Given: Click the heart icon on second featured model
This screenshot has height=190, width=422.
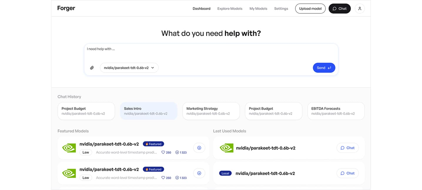Looking at the screenshot, I should pyautogui.click(x=163, y=178).
